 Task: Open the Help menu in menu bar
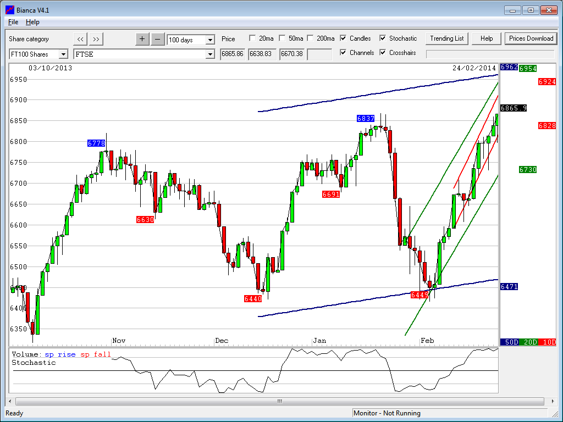[32, 22]
